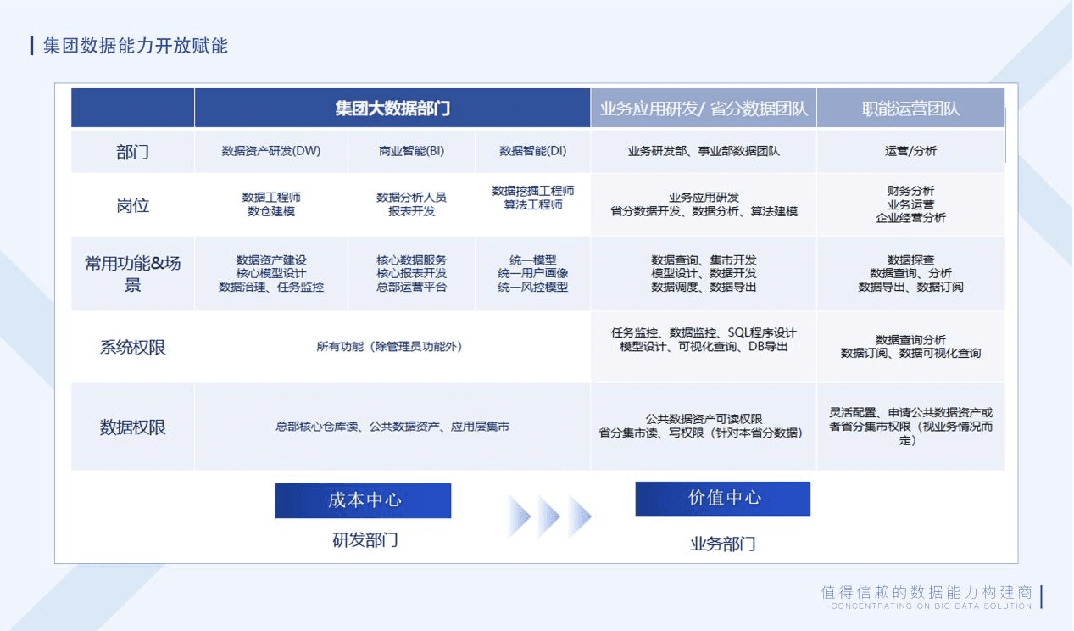Select the 商业智能(BI) cell
The image size is (1074, 631).
click(x=411, y=151)
